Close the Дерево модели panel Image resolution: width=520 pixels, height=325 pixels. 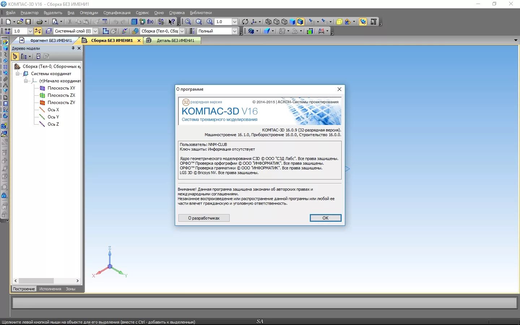(x=79, y=48)
